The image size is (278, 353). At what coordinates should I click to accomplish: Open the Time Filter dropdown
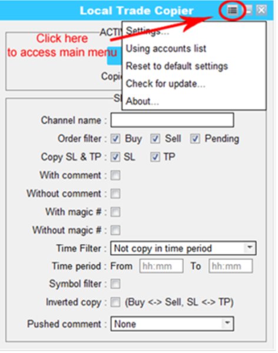pos(183,248)
